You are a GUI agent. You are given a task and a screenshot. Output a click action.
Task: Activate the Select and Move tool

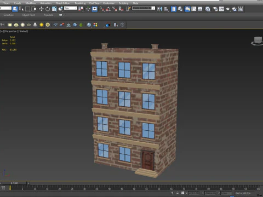(x=41, y=9)
